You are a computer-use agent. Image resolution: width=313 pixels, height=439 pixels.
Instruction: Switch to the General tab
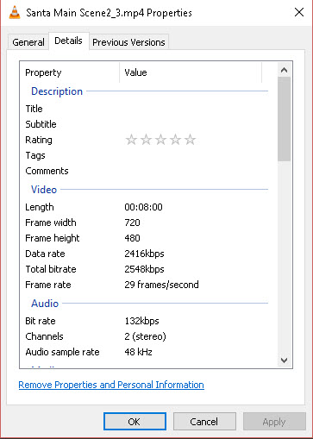point(28,42)
